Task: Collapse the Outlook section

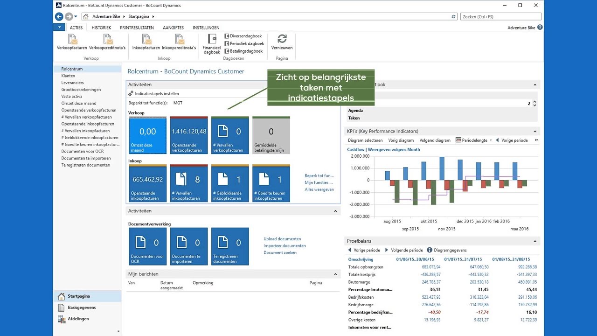Action: [x=535, y=85]
